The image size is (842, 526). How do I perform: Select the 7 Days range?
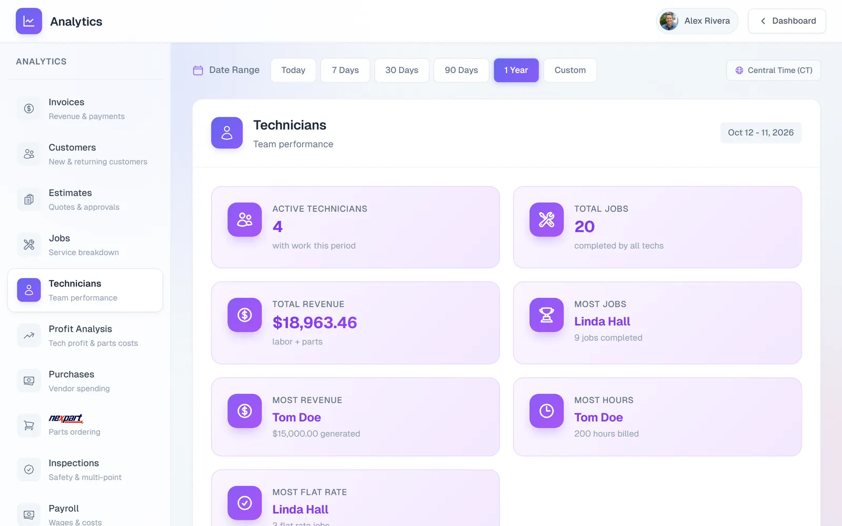click(345, 70)
